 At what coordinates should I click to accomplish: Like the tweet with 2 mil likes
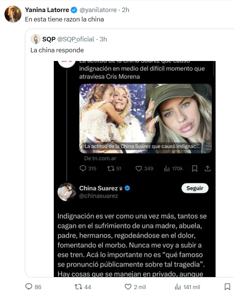tap(128, 287)
